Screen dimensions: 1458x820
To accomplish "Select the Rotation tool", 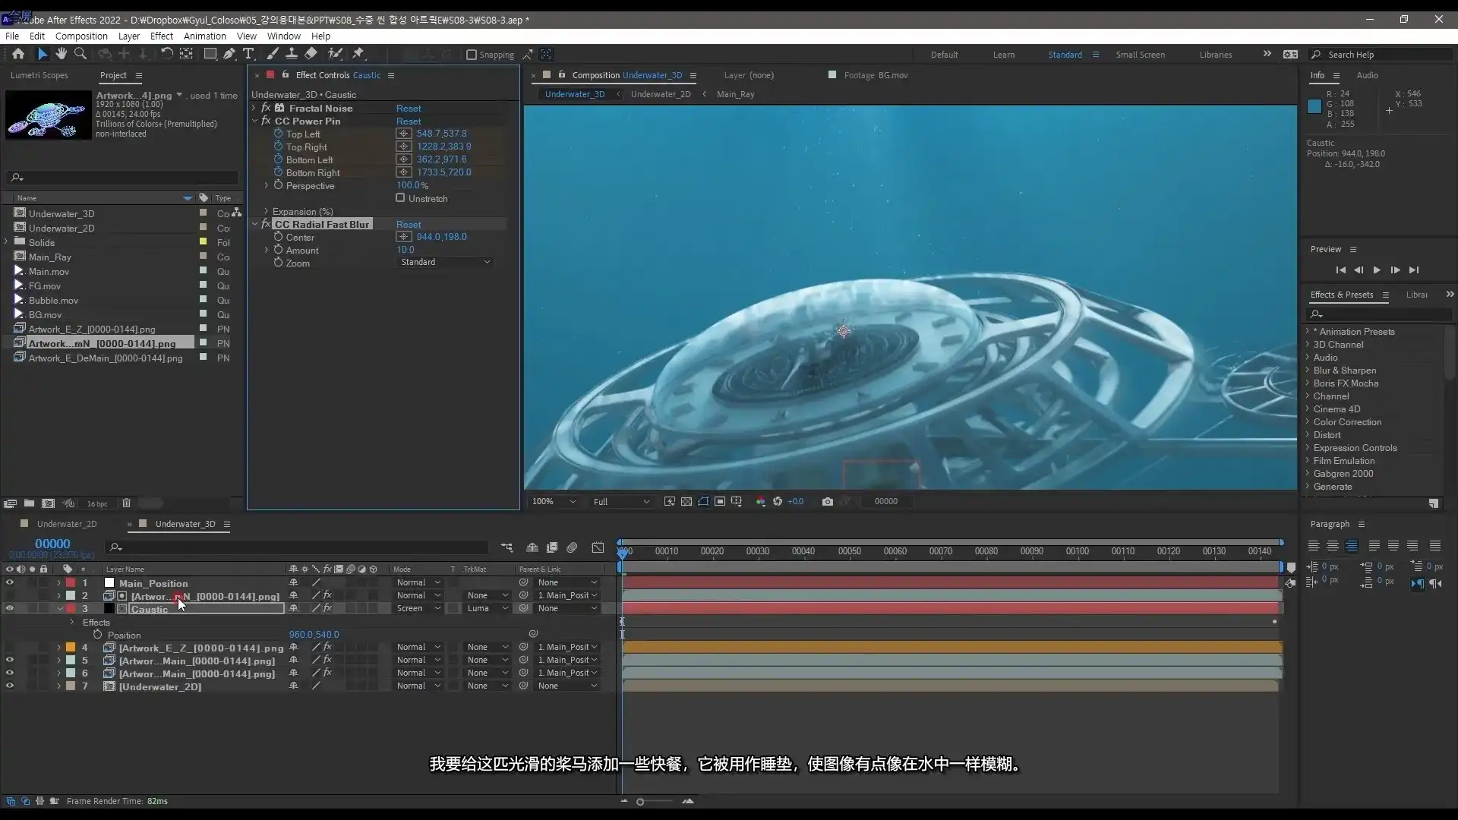I will tap(166, 53).
